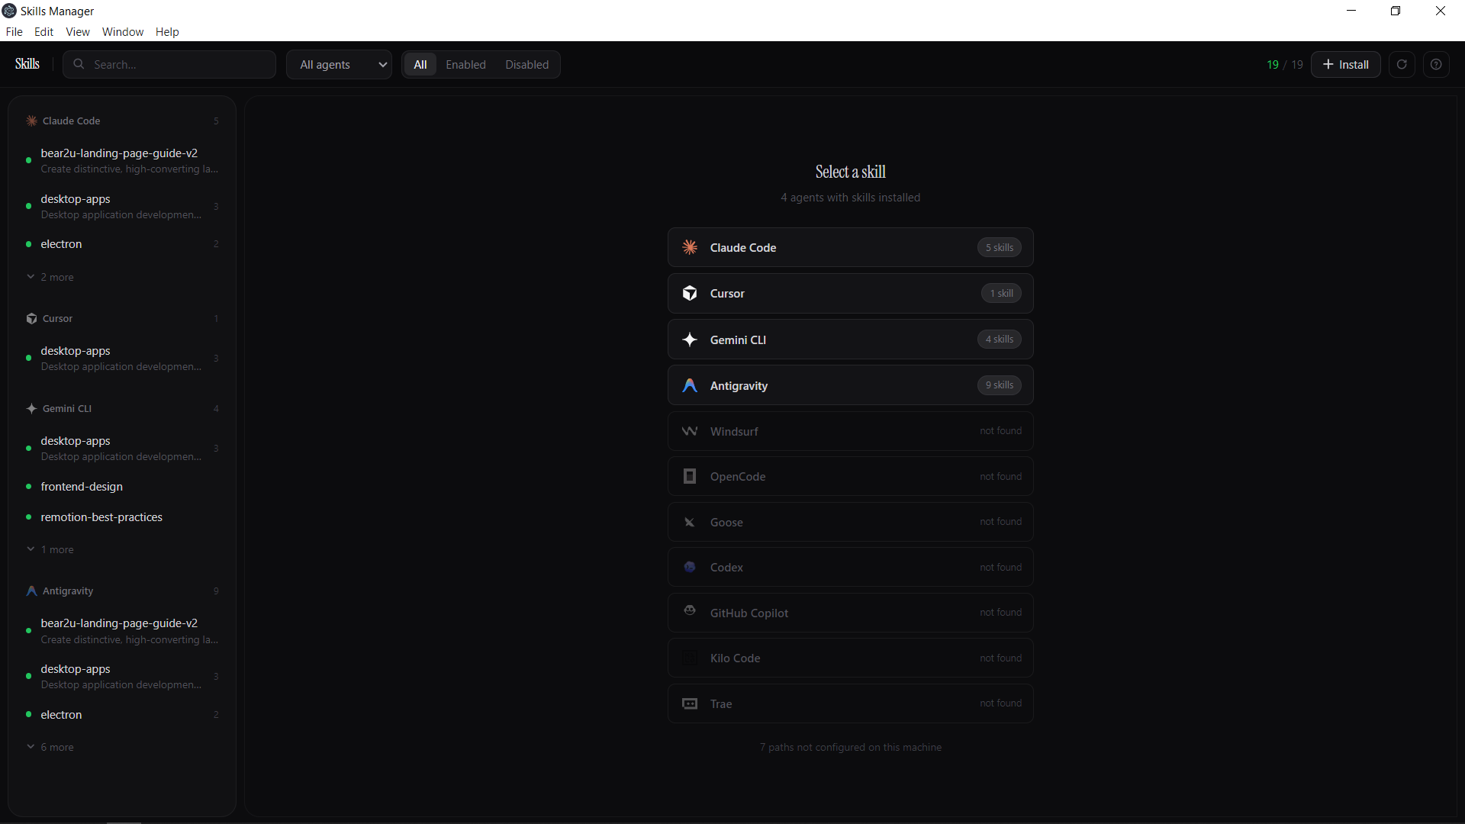The height and width of the screenshot is (824, 1465).
Task: Open the All agents dropdown
Action: pos(339,64)
